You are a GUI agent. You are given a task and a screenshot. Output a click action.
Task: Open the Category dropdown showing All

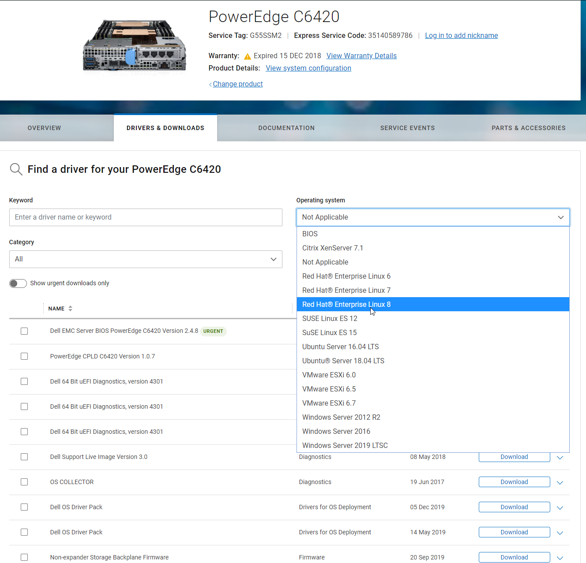click(146, 259)
